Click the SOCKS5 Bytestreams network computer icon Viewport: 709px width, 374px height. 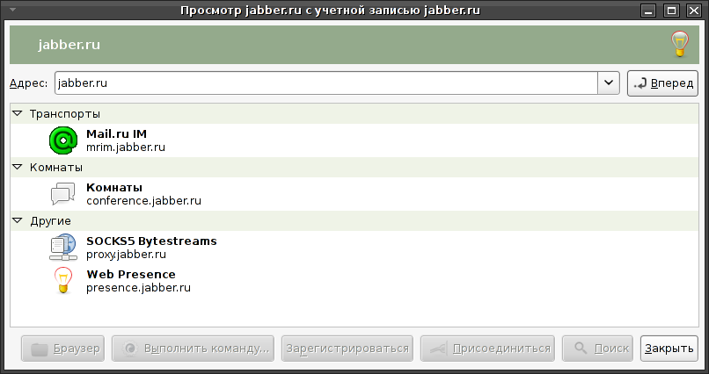[x=62, y=248]
